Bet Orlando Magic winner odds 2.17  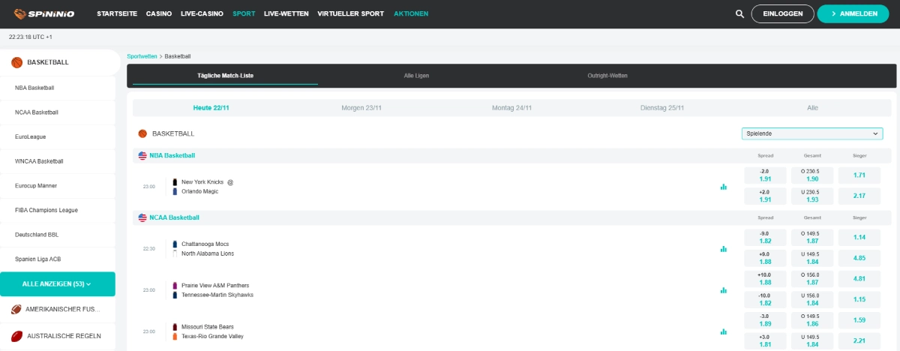click(x=859, y=196)
